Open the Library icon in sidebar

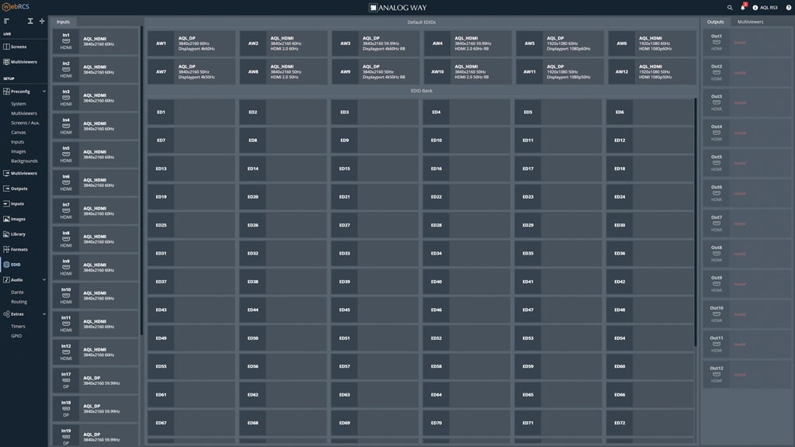pyautogui.click(x=6, y=234)
